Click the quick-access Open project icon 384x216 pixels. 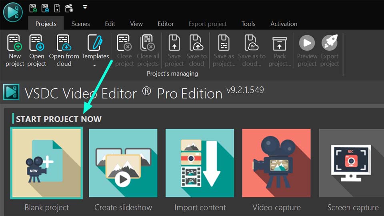pyautogui.click(x=45, y=8)
